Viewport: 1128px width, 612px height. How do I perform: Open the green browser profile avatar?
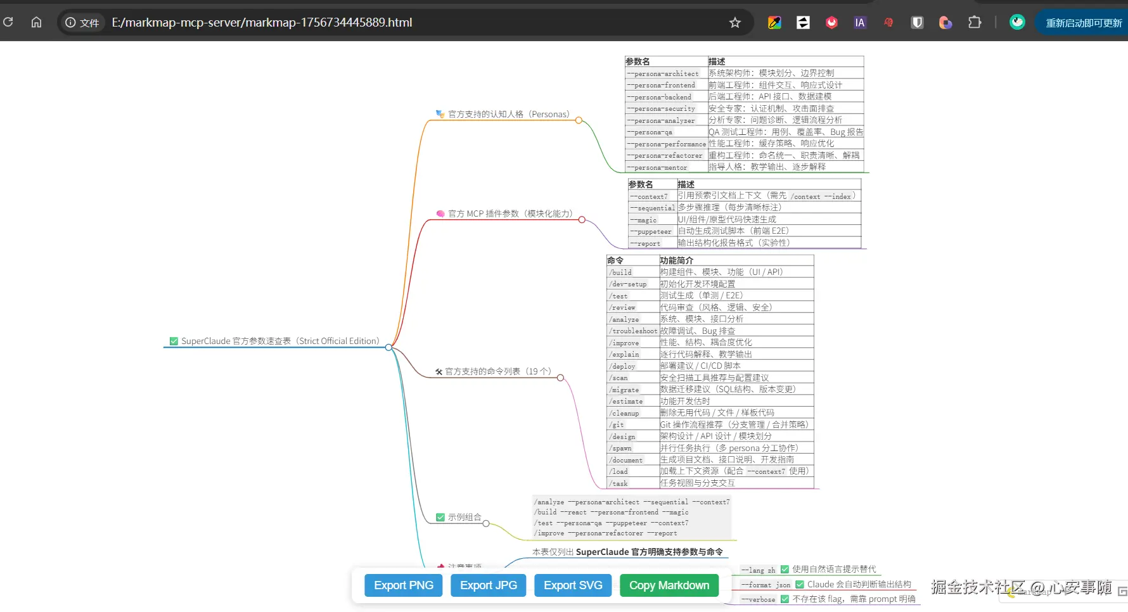[1017, 22]
